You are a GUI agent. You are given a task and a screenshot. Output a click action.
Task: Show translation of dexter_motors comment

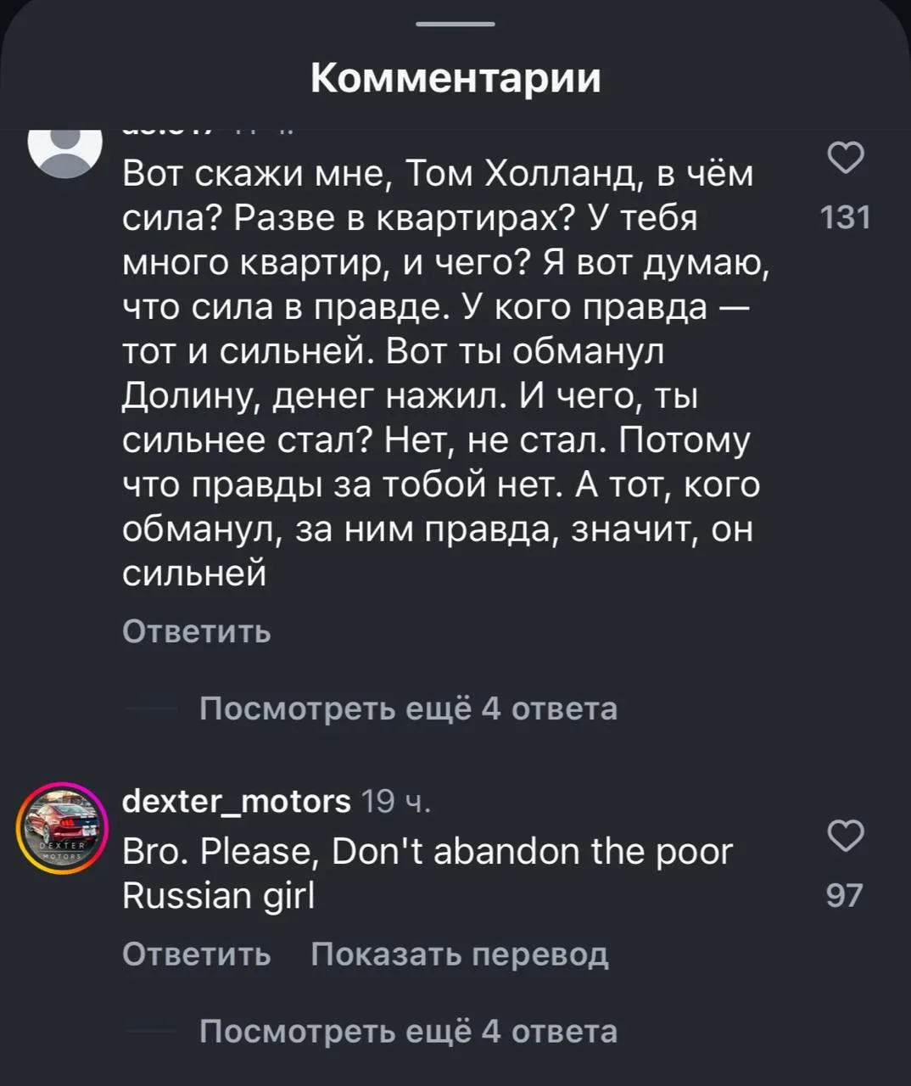pos(459,954)
